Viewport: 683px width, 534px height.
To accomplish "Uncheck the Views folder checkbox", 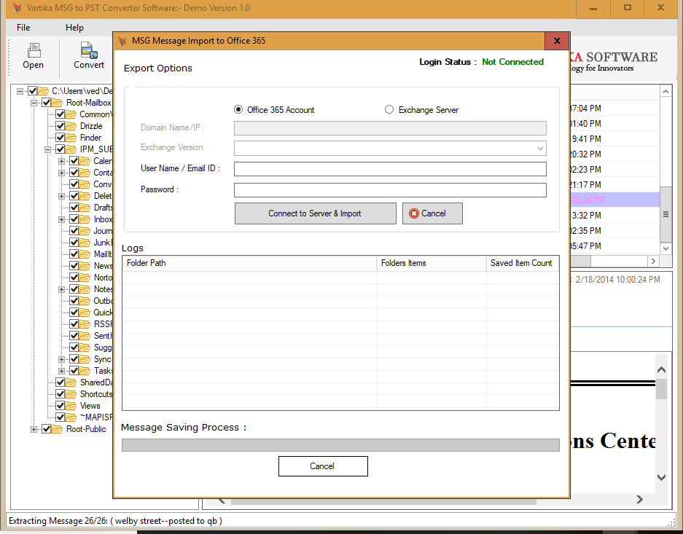I will click(x=60, y=406).
